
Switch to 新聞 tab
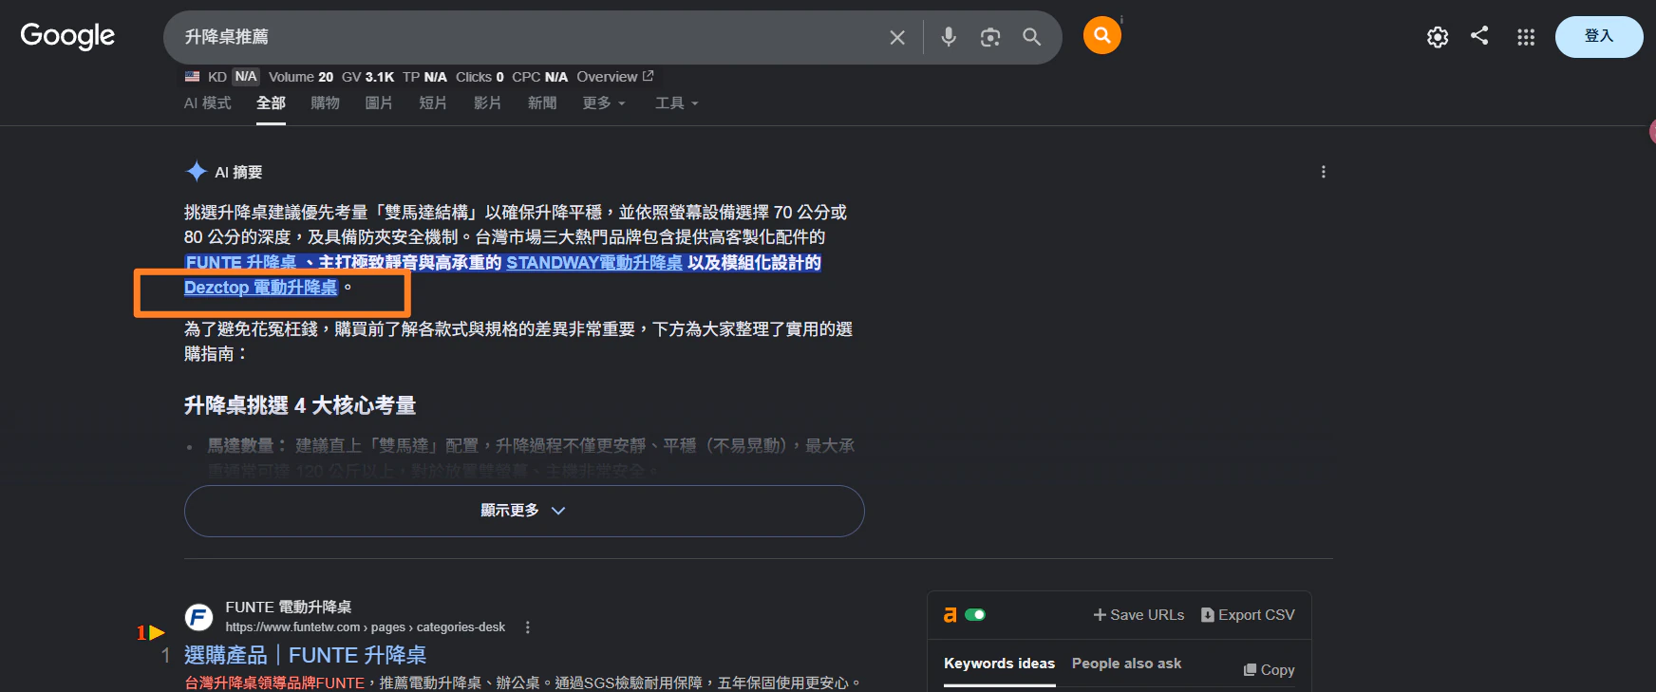[x=542, y=103]
